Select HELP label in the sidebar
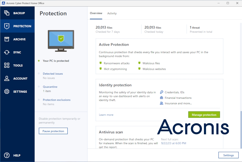 click(17, 155)
